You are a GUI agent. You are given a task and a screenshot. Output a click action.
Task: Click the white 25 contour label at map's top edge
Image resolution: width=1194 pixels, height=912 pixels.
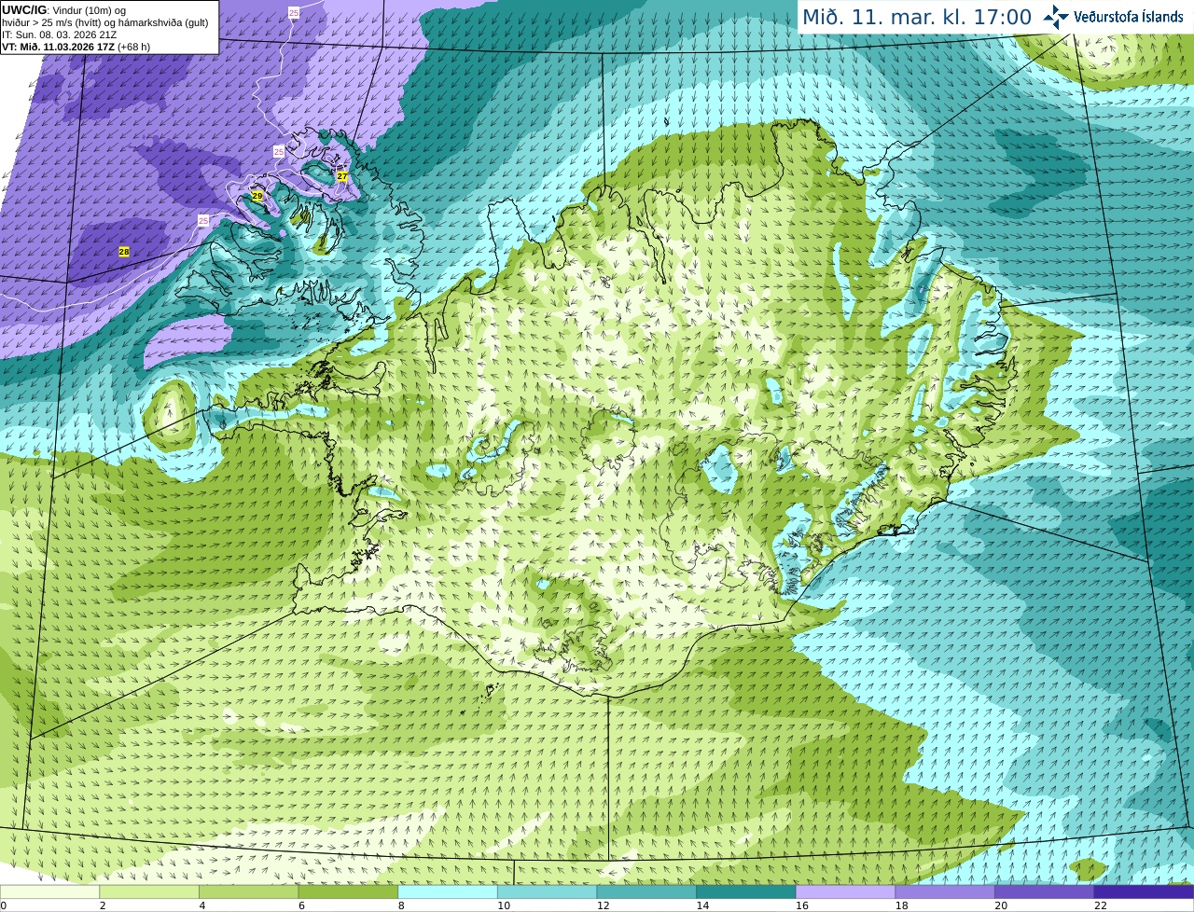point(294,12)
